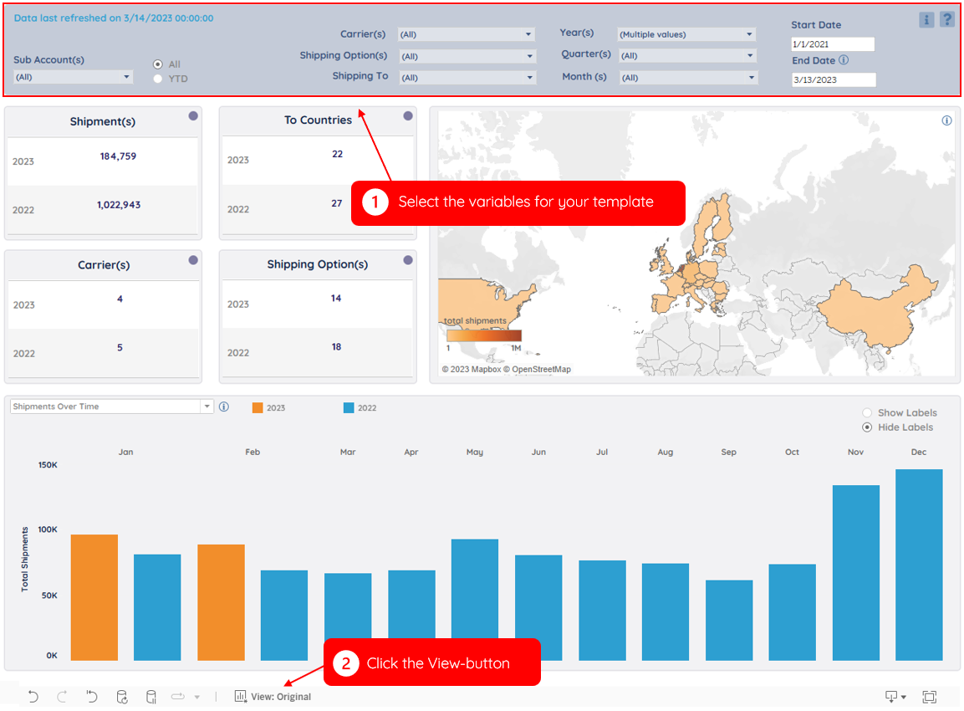Click the dot on To Countries card
The image size is (964, 711).
point(408,115)
